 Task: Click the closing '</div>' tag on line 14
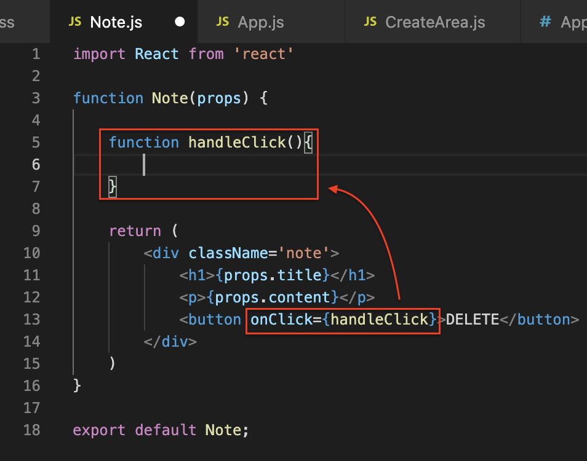click(170, 341)
